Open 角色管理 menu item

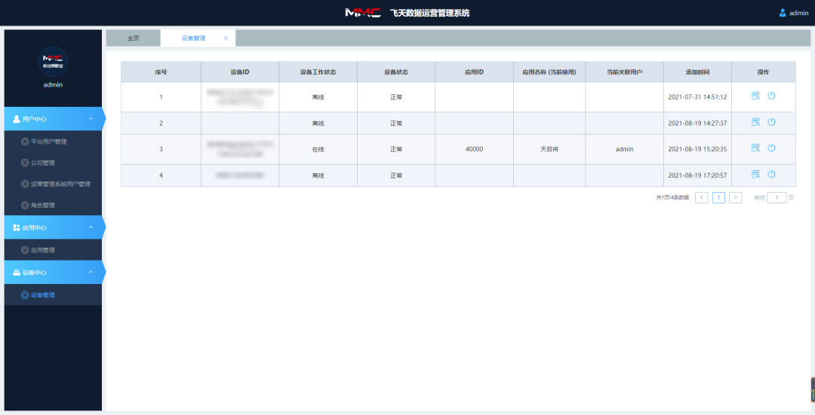pyautogui.click(x=42, y=205)
